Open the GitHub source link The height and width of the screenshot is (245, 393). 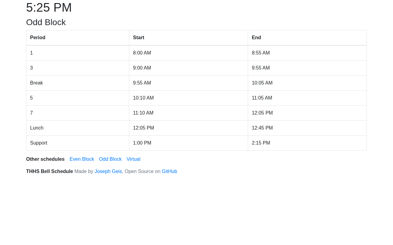coord(169,171)
